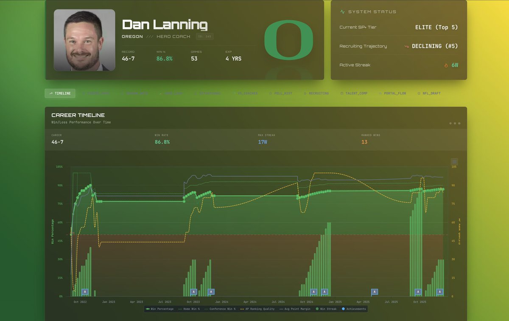Click the Active Streak flame icon
The height and width of the screenshot is (321, 509).
click(446, 65)
